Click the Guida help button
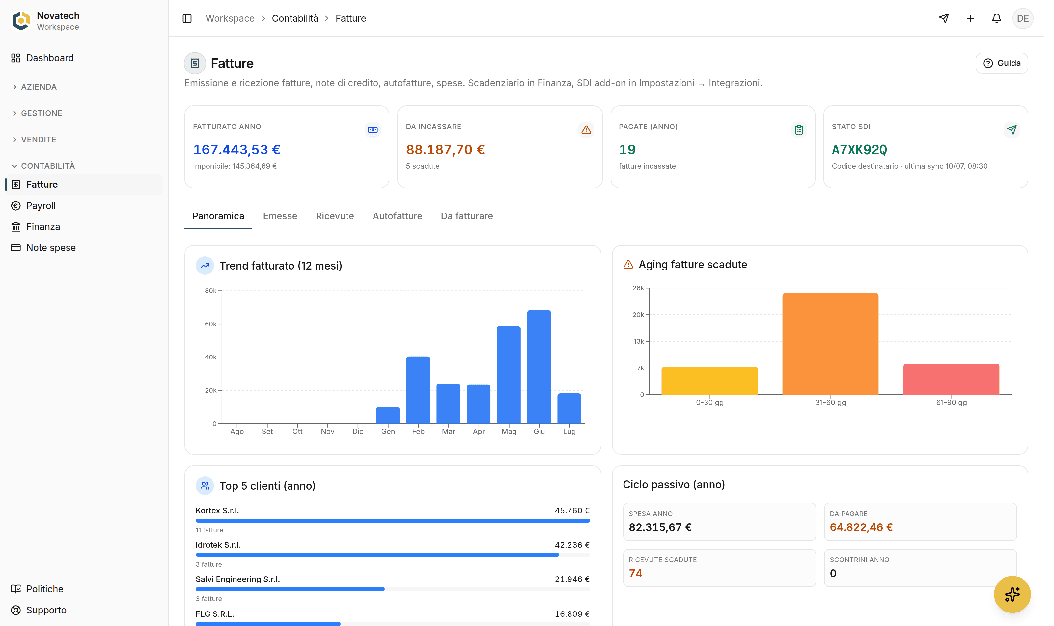The height and width of the screenshot is (626, 1054). [1001, 63]
